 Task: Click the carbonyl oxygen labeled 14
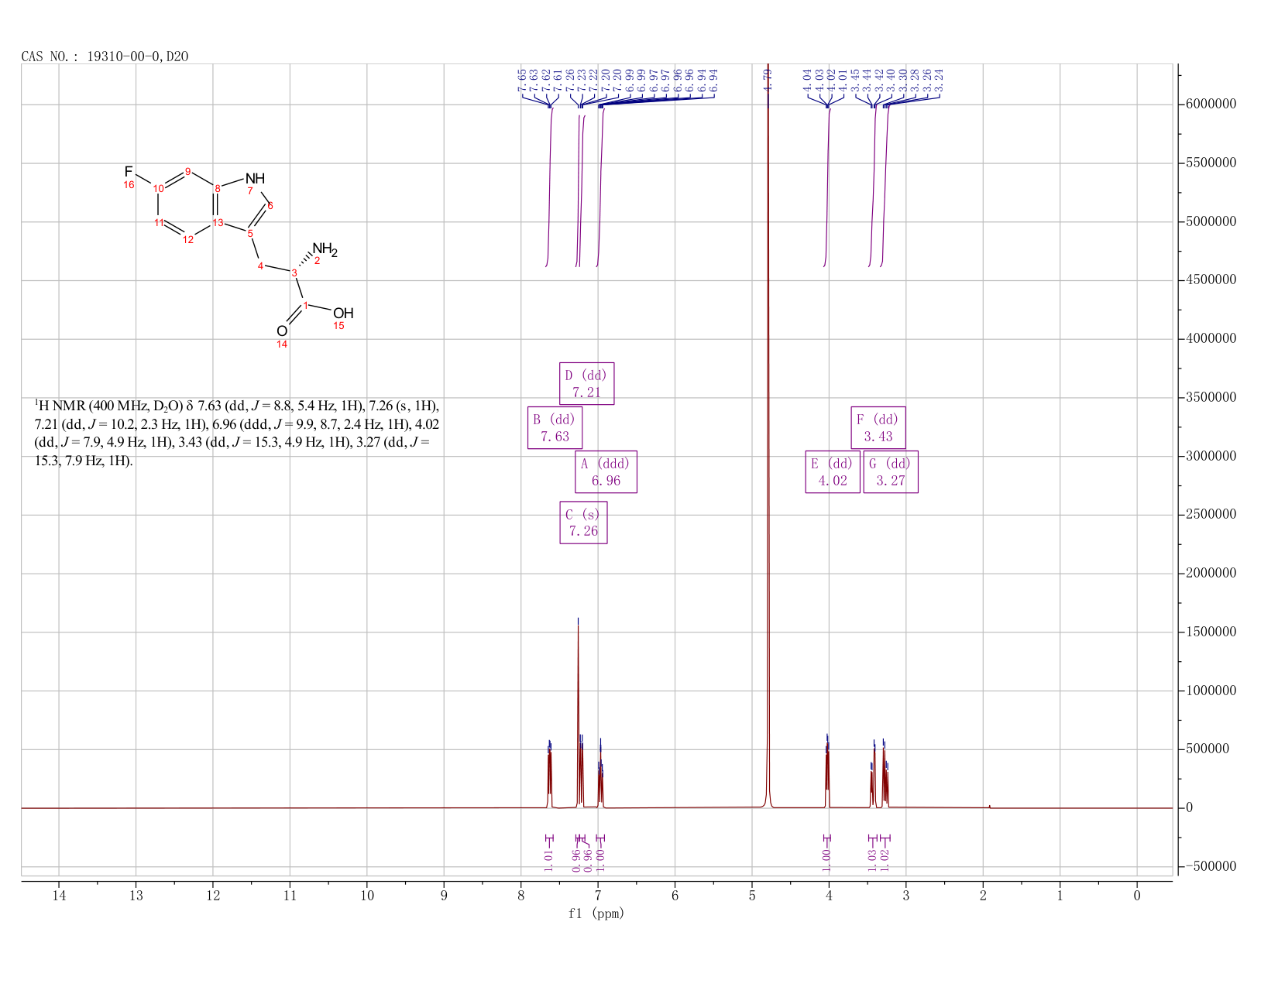(x=282, y=331)
